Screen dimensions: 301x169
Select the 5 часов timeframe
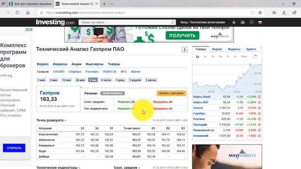tap(106, 80)
